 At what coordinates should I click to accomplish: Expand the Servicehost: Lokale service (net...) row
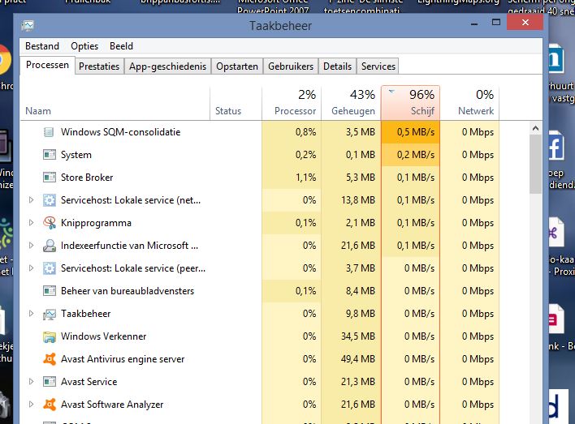pos(32,200)
